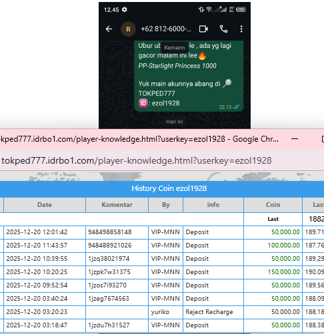The image size is (324, 334).
Task: Click date 2025-12-20 12:01:42
Action: [37, 232]
